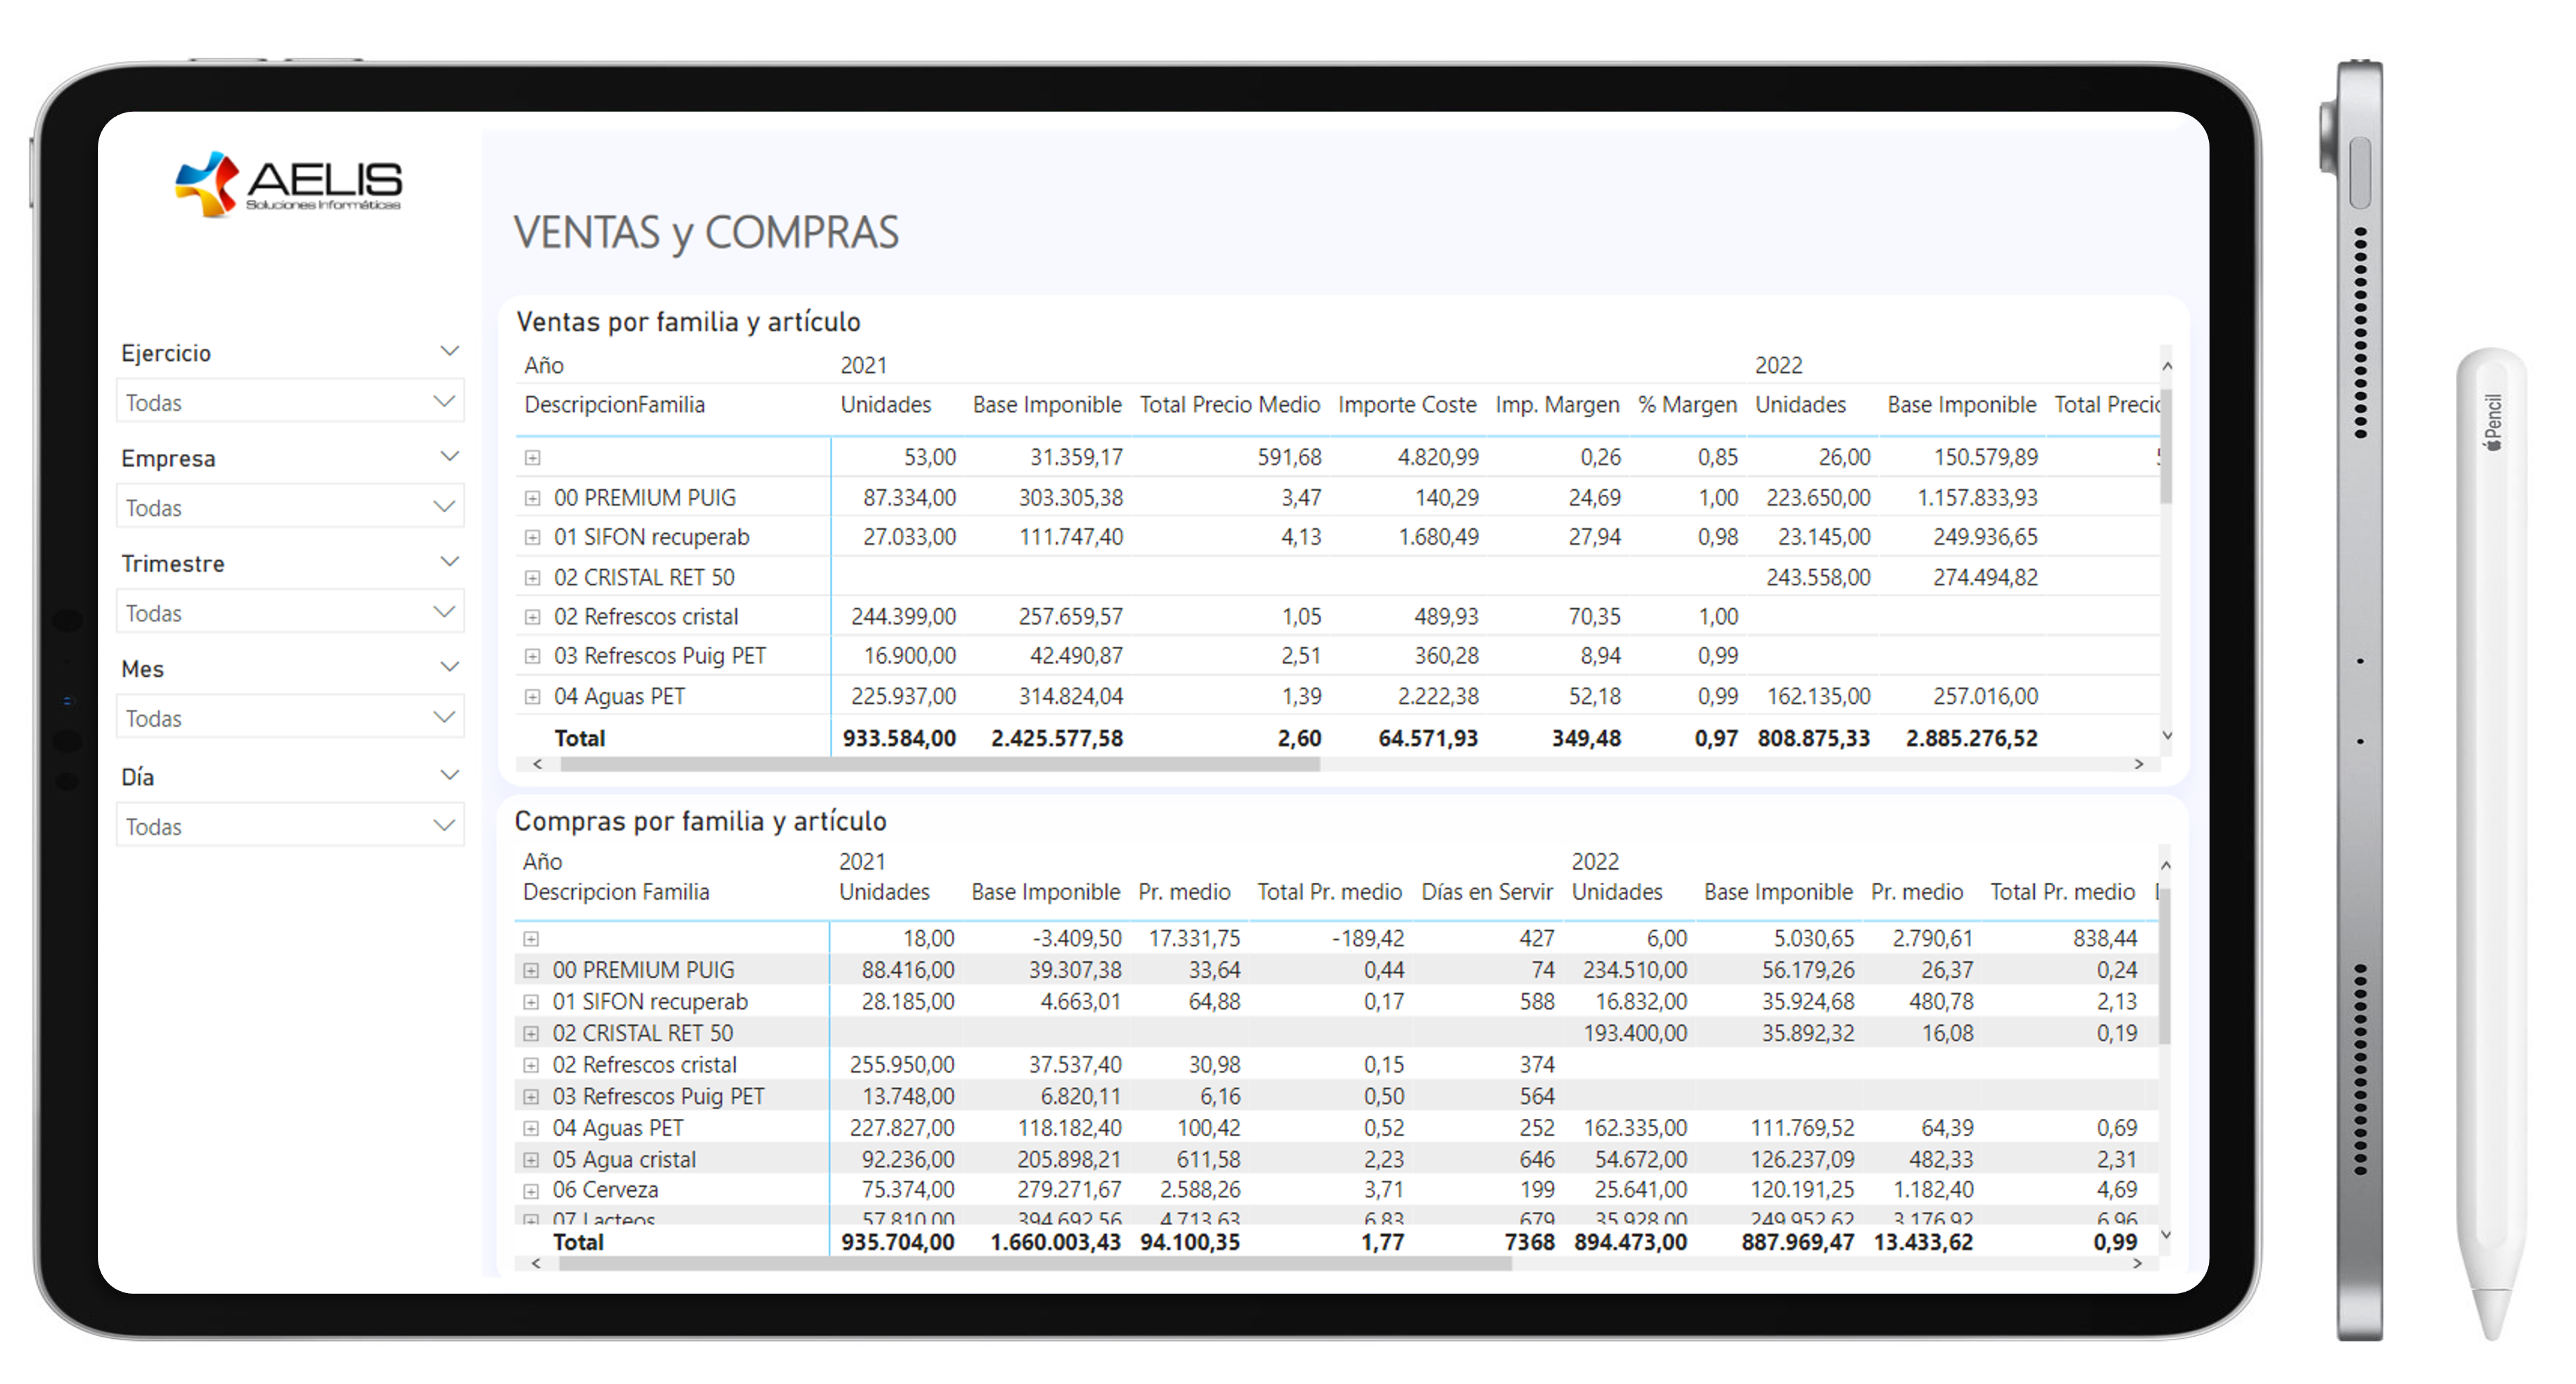Select Compras total Días en Servir 7368
The width and height of the screenshot is (2576, 1384).
(x=1529, y=1243)
